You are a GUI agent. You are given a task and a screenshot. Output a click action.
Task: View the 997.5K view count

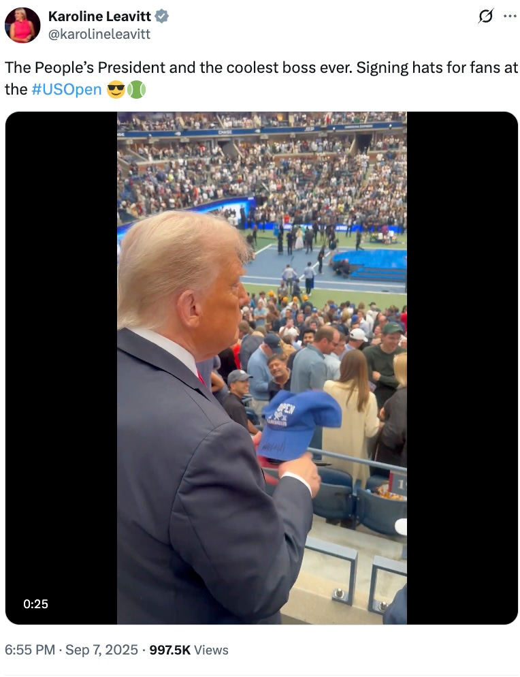[x=169, y=650]
